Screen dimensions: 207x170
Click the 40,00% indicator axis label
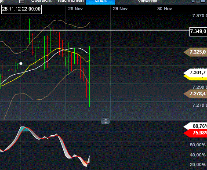tap(197, 155)
